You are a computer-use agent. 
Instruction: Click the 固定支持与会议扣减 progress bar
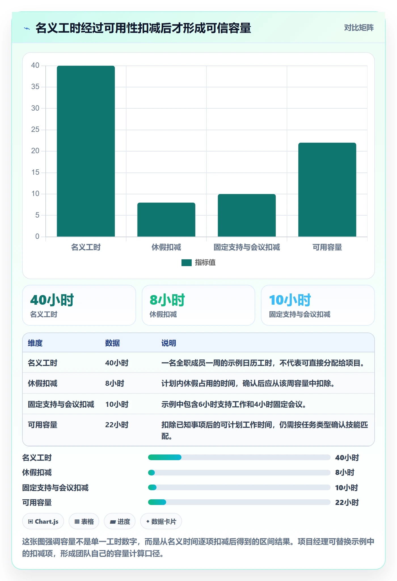239,487
